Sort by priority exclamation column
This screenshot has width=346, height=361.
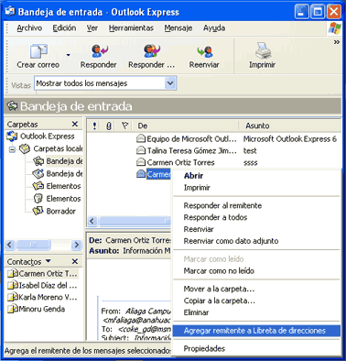pyautogui.click(x=94, y=126)
